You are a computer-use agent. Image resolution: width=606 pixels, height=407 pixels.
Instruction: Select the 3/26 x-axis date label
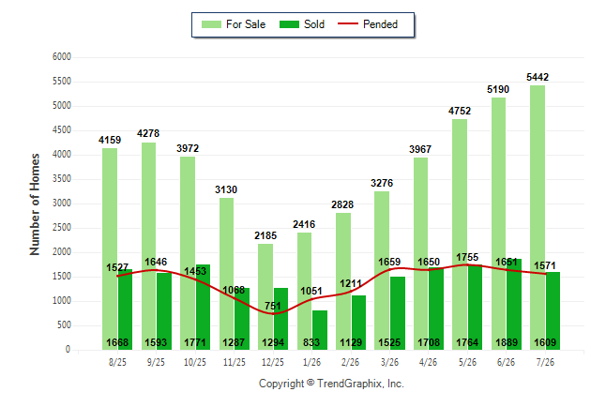pos(389,363)
